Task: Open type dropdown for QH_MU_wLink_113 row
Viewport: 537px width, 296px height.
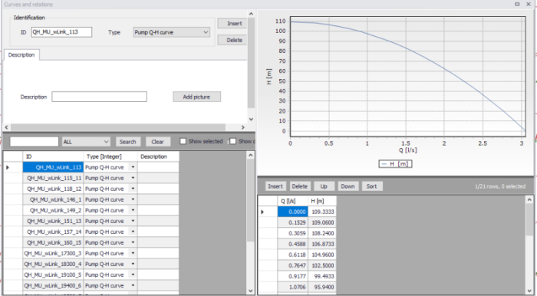Action: pos(133,167)
